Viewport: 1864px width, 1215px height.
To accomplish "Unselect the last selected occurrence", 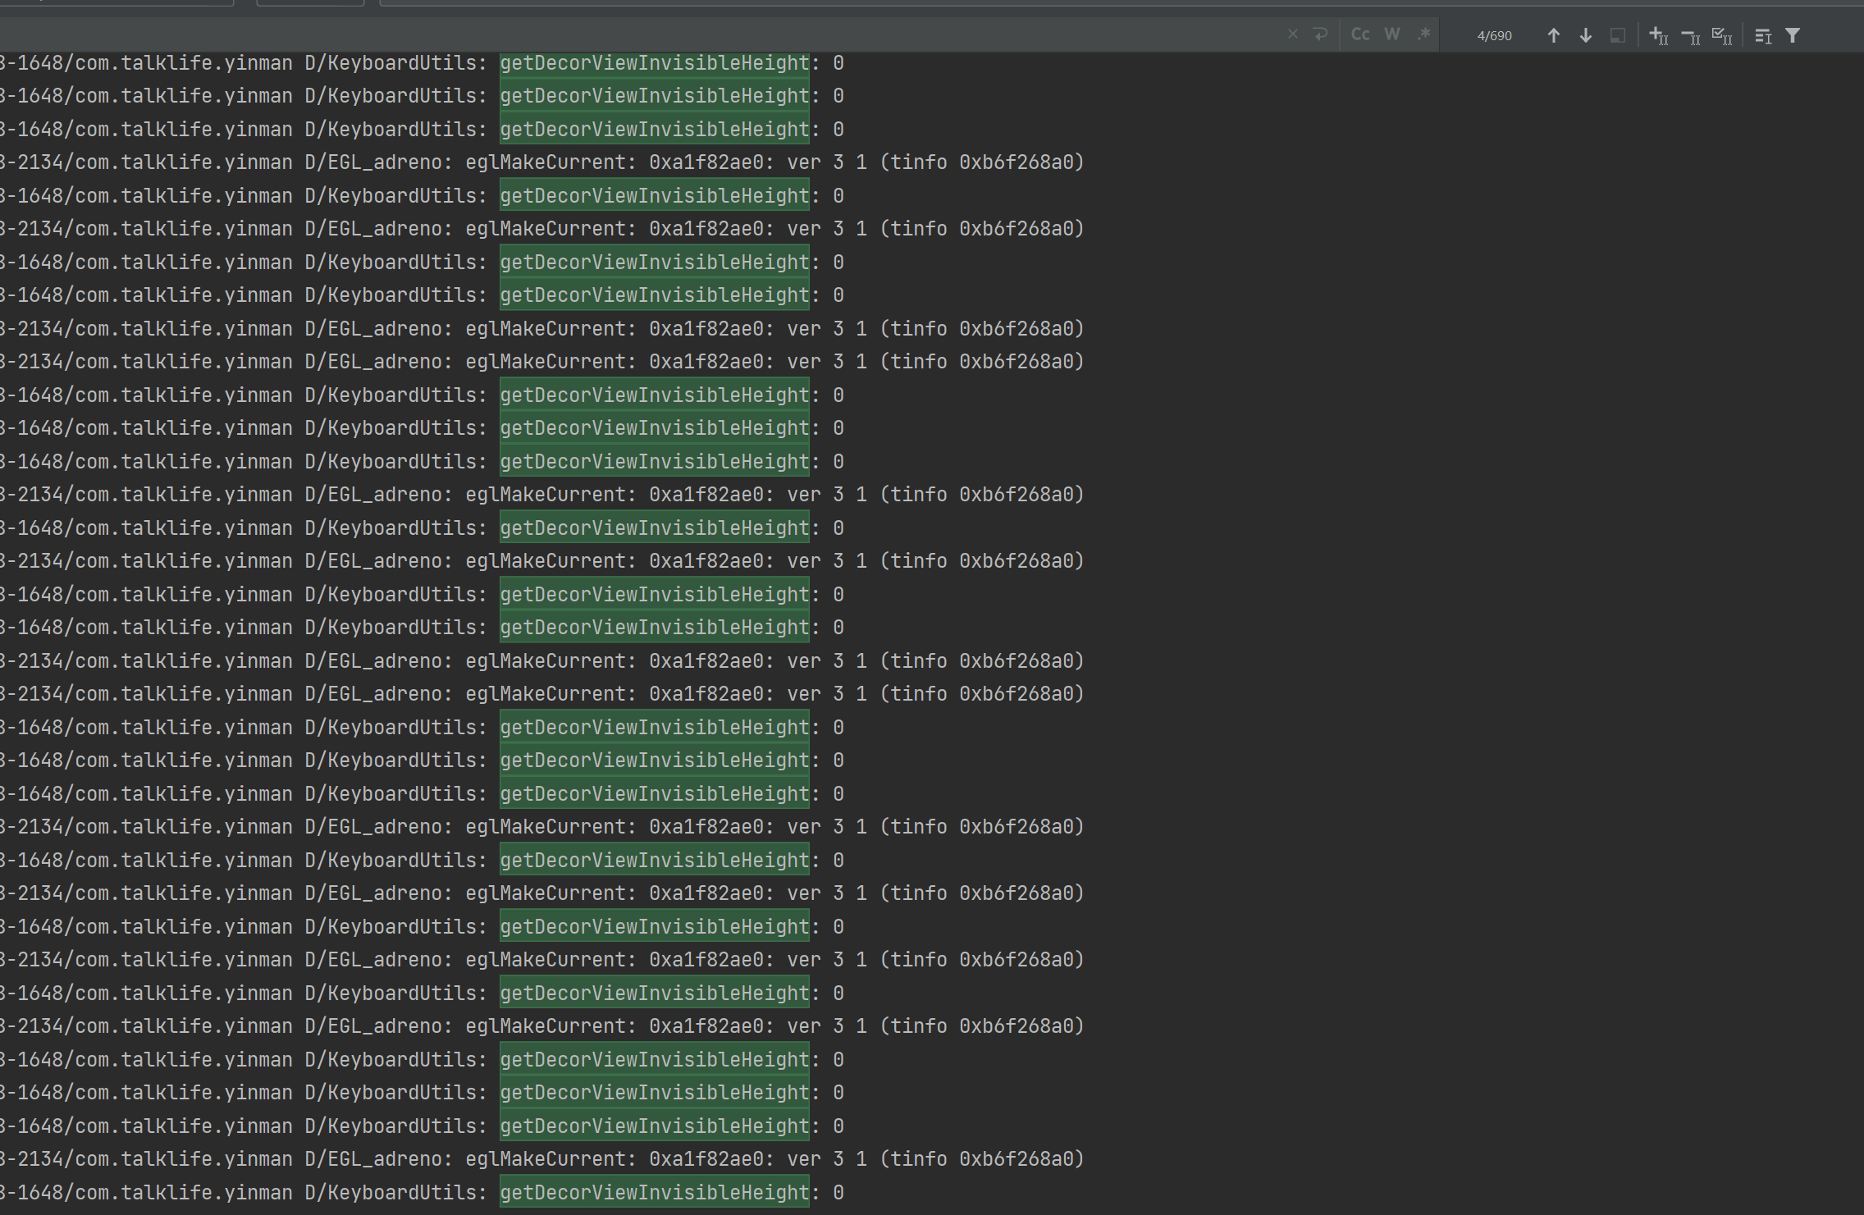I will tap(1690, 35).
